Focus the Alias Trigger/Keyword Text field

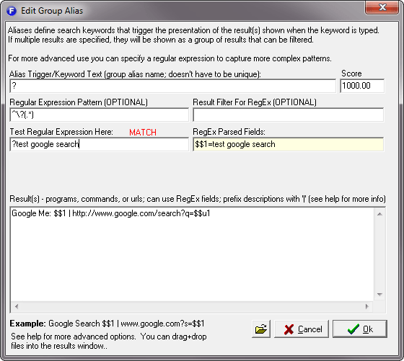pyautogui.click(x=173, y=86)
